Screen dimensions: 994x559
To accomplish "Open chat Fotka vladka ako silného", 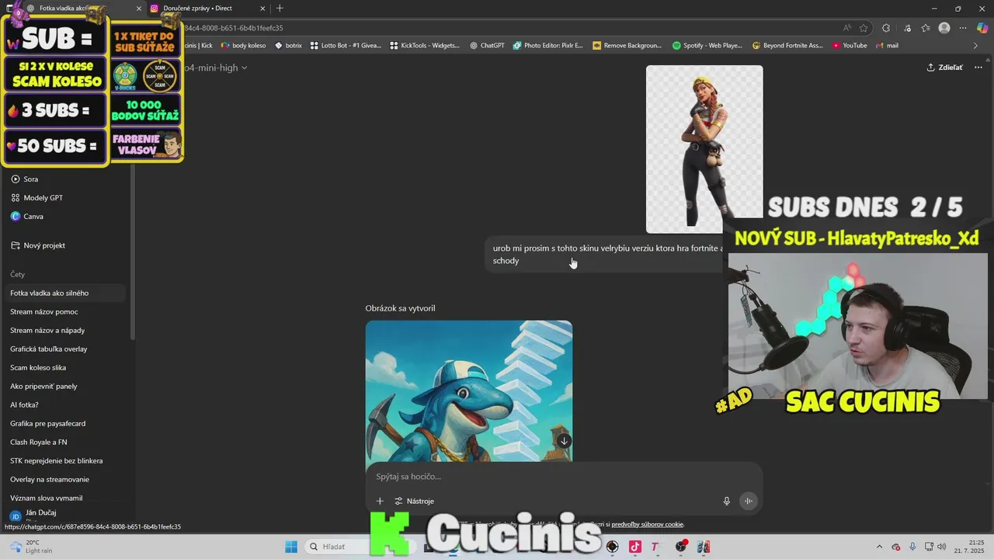I will 65,293.
